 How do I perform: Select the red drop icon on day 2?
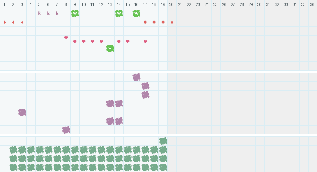13,22
